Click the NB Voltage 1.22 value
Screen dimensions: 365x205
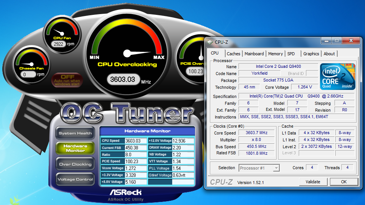coord(183,154)
